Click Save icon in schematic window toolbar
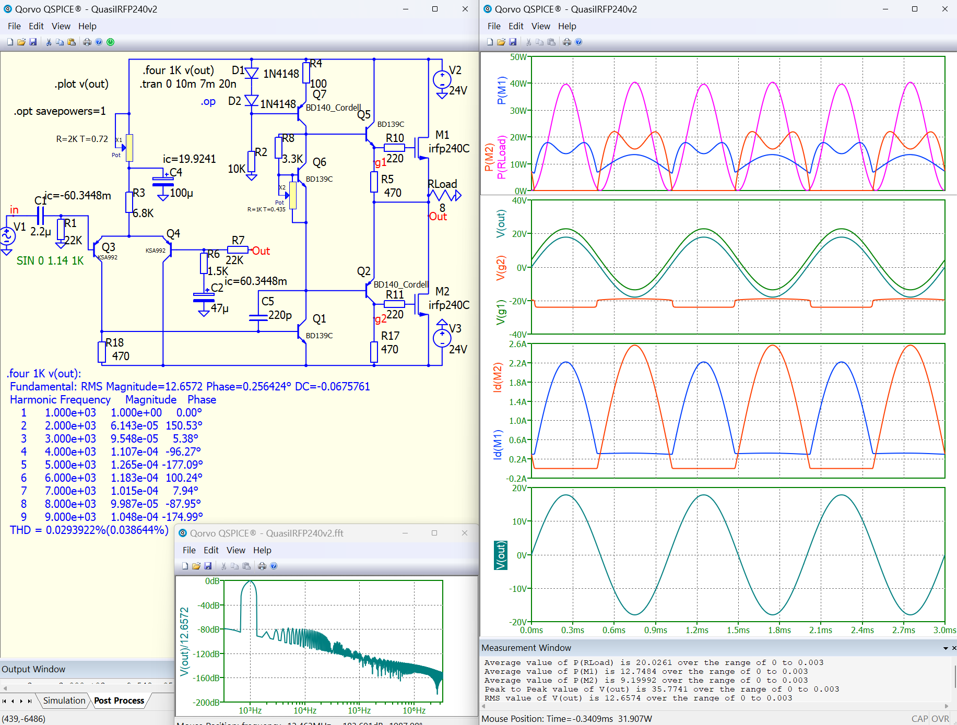Viewport: 957px width, 725px height. (x=33, y=42)
